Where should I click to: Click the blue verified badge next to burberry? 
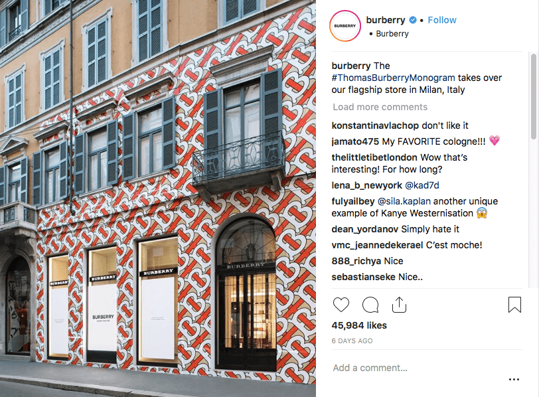coord(413,21)
